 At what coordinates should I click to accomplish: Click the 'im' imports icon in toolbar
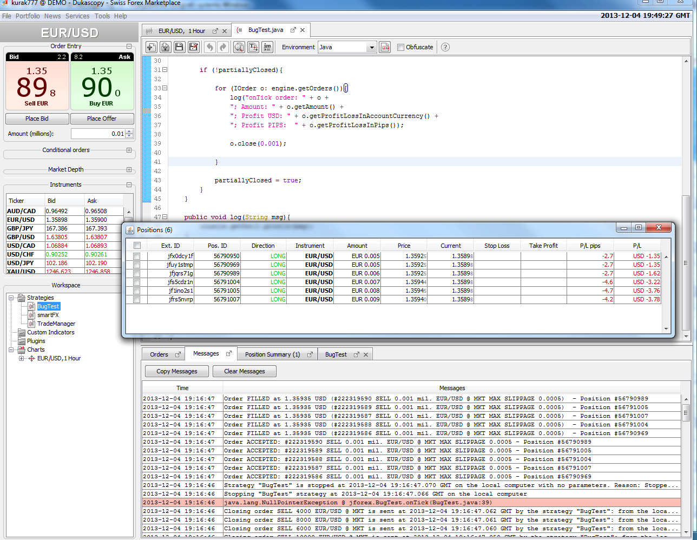pyautogui.click(x=267, y=47)
